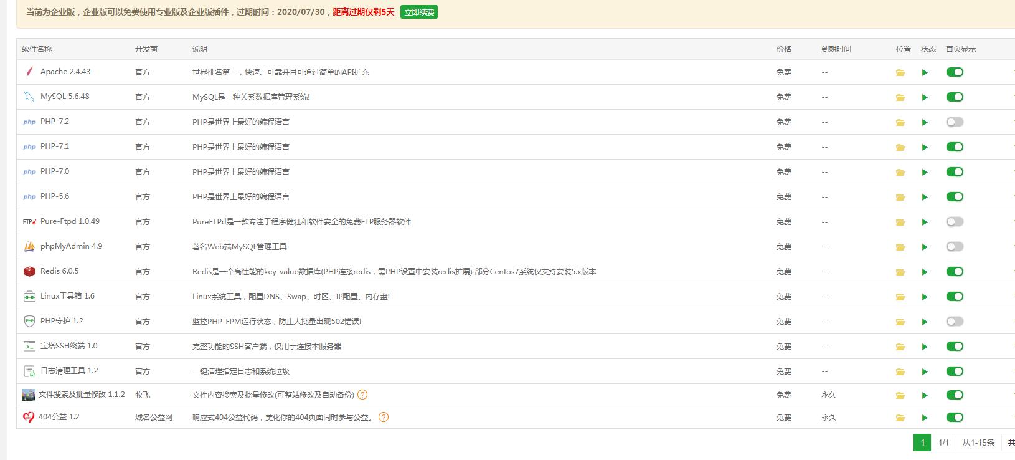Image resolution: width=1015 pixels, height=460 pixels.
Task: Click developer name 域名公益网
Action: click(x=154, y=417)
